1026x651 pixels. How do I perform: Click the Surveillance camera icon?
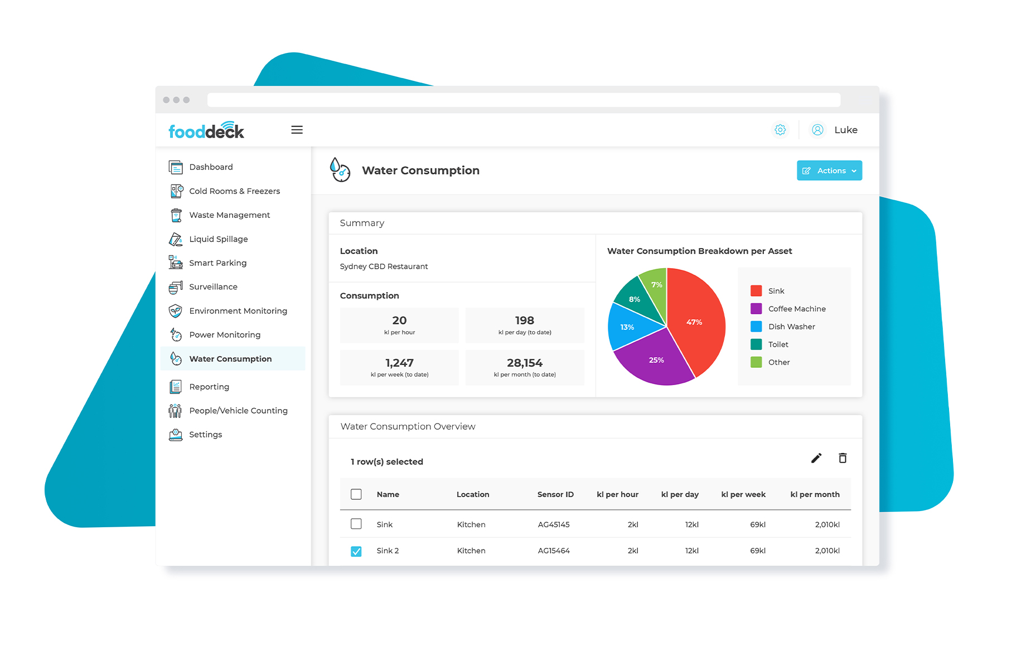tap(175, 286)
